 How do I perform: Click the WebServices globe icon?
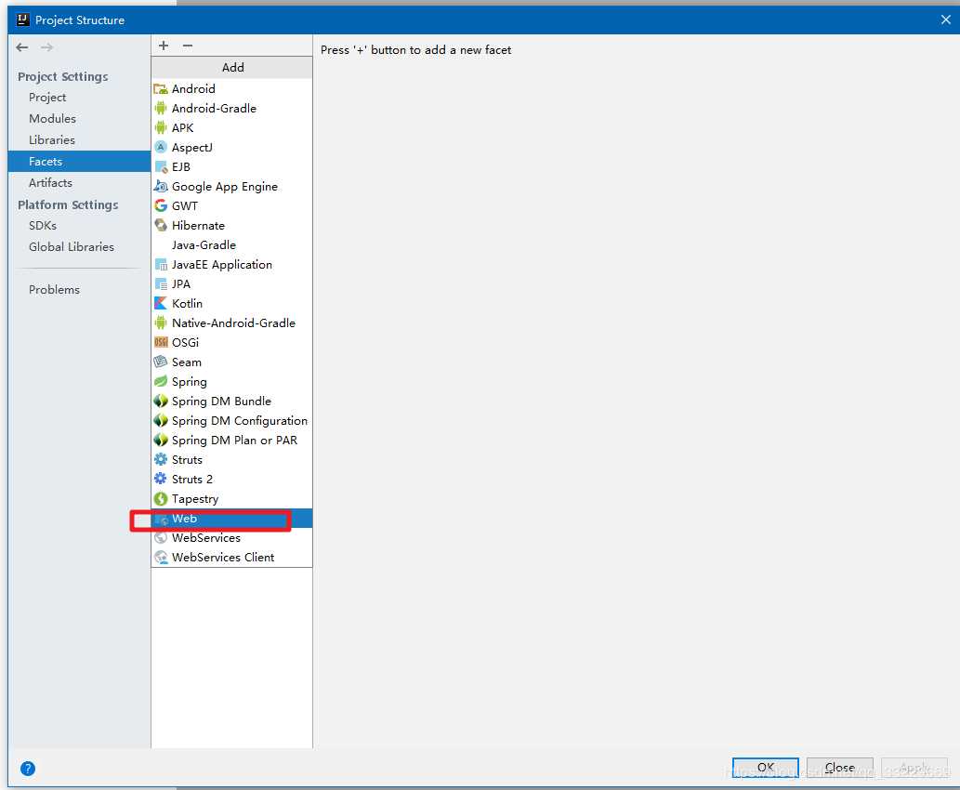click(161, 538)
